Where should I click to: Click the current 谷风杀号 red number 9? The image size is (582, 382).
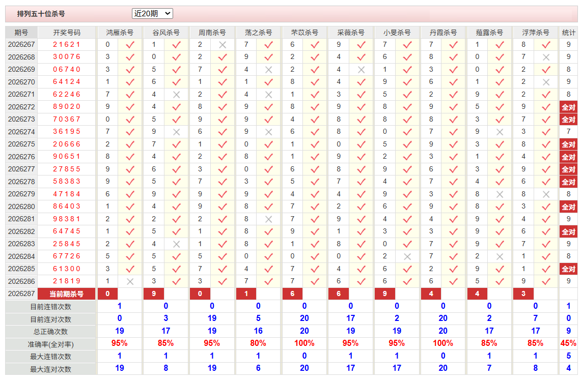pos(154,293)
